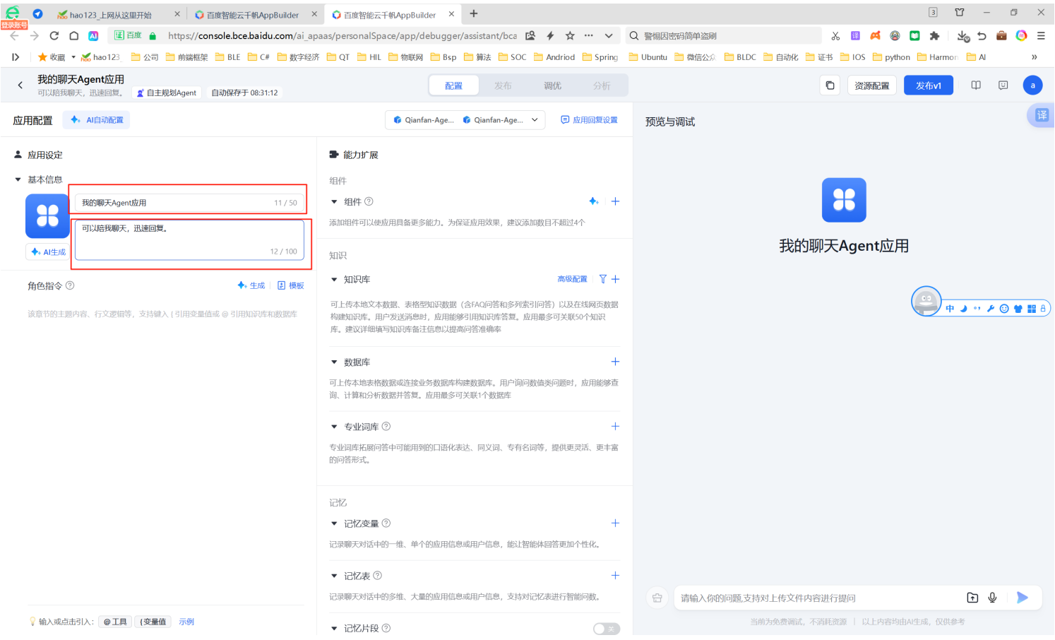Viewport: 1055px width, 640px height.
Task: Open the user avatar 'a' menu
Action: 1032,85
